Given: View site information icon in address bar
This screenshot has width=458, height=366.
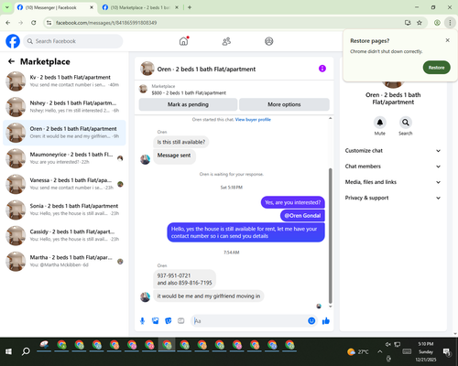Looking at the screenshot, I should 49,23.
